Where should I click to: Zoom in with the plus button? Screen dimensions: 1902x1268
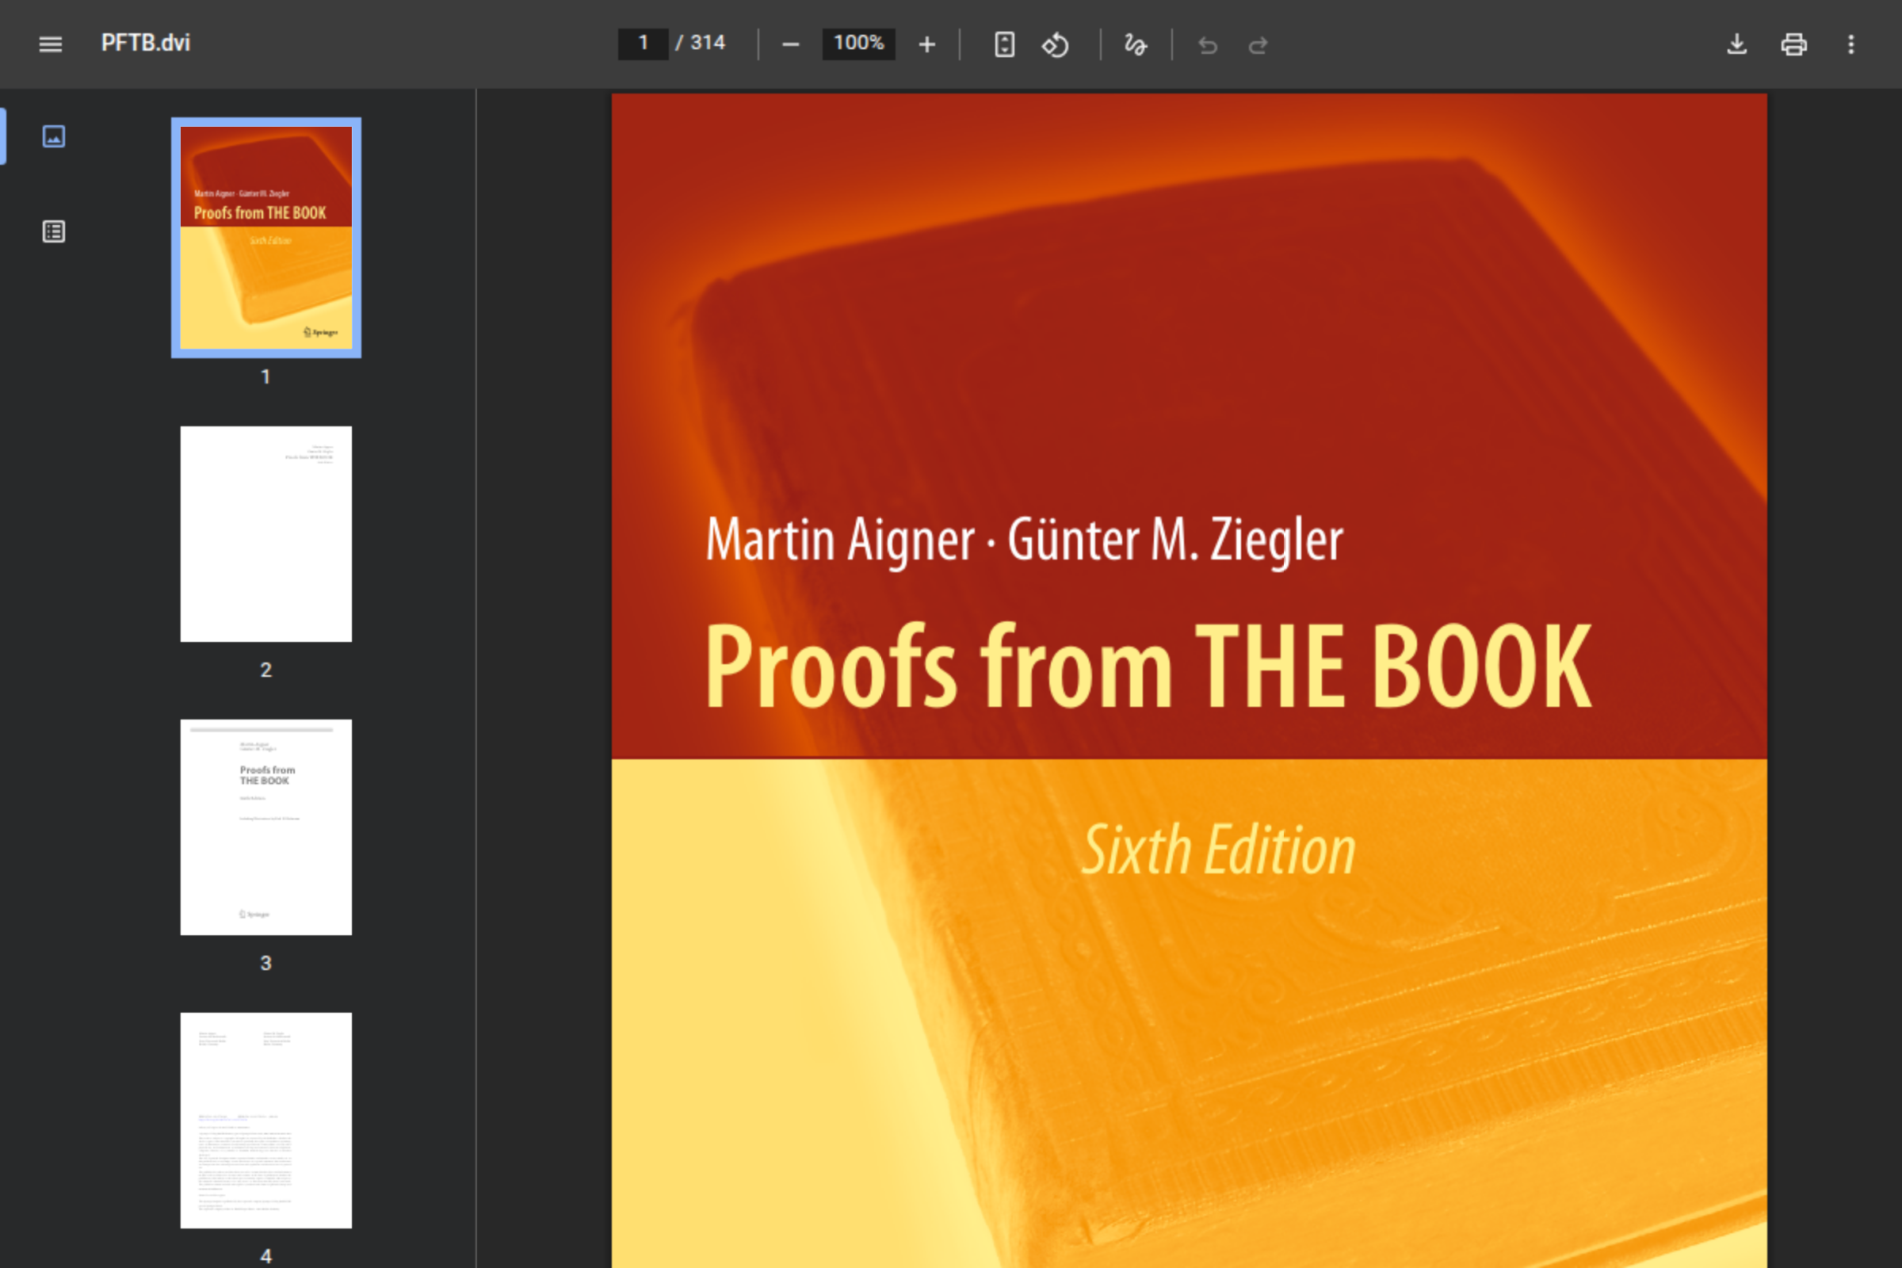pos(926,44)
